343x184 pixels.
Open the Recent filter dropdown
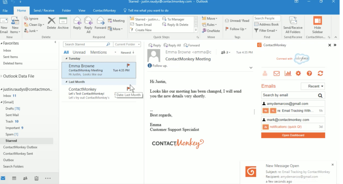tap(313, 86)
